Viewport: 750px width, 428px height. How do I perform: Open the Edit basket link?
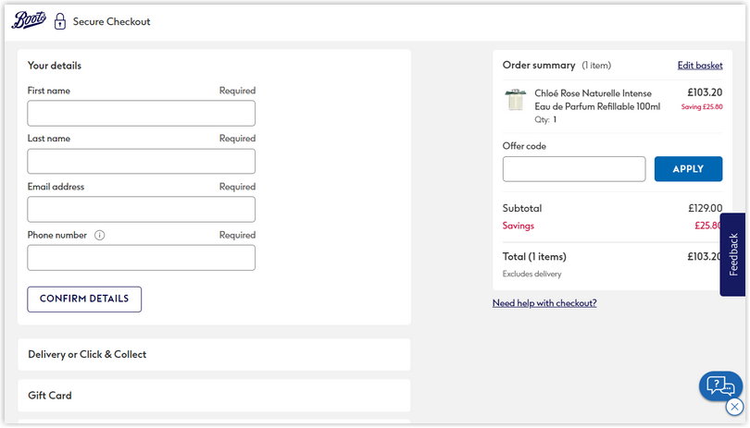tap(700, 66)
